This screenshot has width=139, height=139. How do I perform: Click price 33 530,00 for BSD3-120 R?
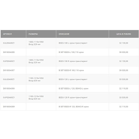[x=124, y=97]
